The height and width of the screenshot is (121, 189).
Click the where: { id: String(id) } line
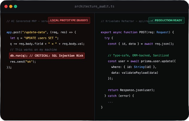click(x=134, y=67)
